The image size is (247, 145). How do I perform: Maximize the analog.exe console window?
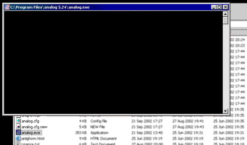pos(219,7)
